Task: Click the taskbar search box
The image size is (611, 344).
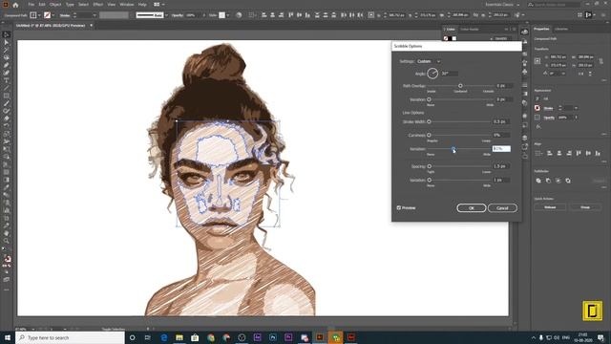Action: point(70,337)
